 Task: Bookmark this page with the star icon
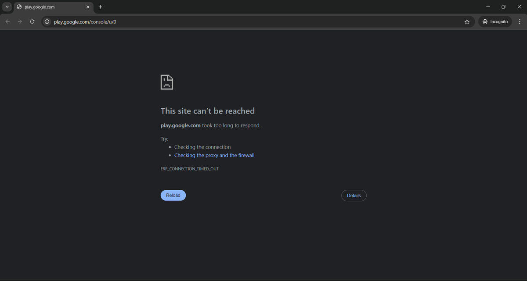coord(467,21)
